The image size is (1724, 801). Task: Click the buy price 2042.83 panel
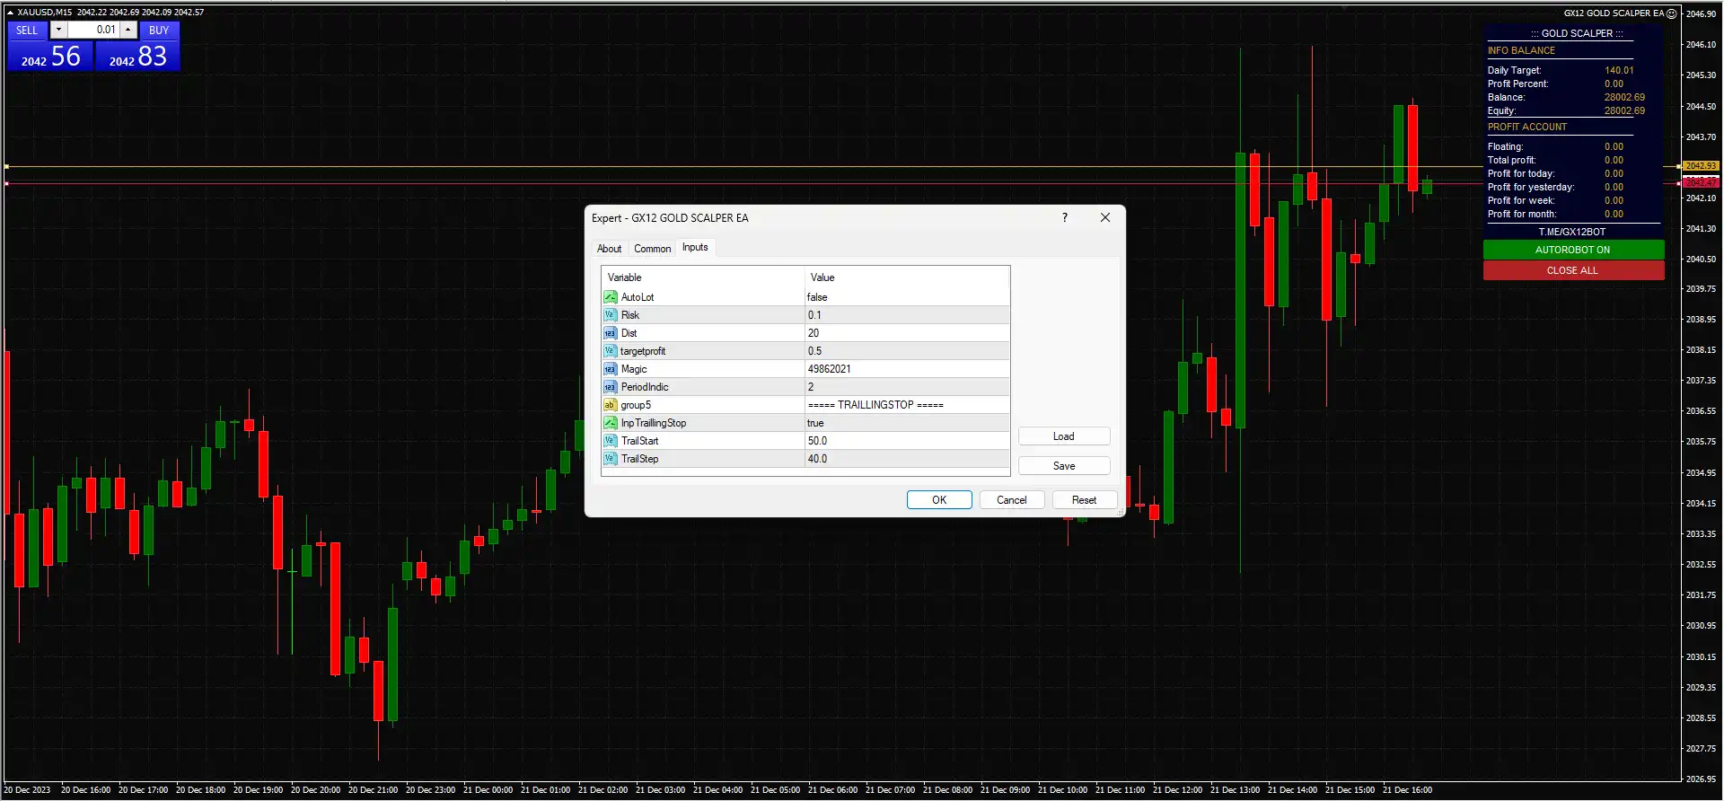click(137, 56)
